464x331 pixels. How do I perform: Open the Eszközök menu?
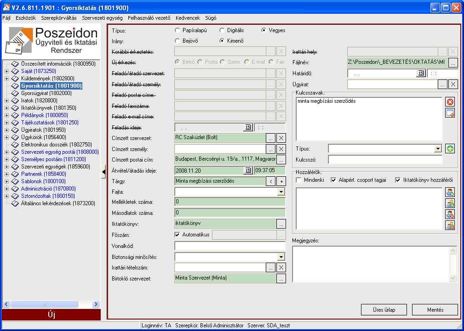(x=26, y=18)
